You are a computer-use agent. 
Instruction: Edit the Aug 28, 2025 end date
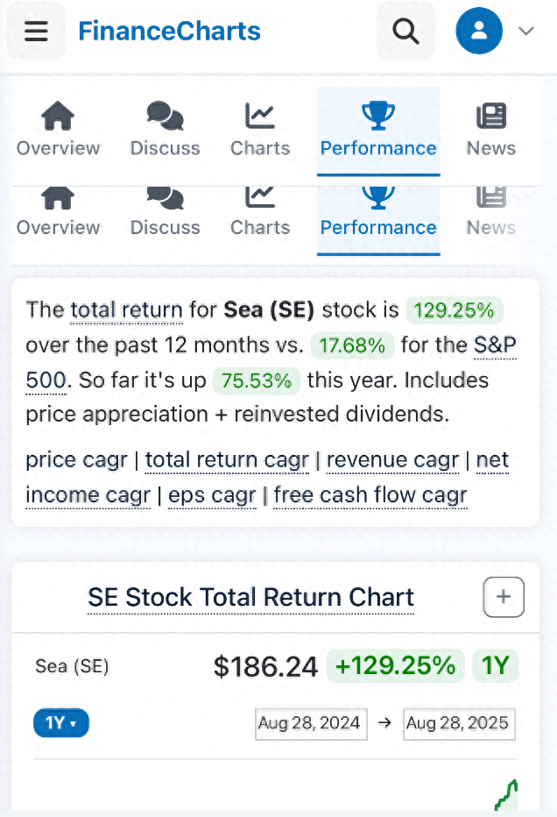458,723
